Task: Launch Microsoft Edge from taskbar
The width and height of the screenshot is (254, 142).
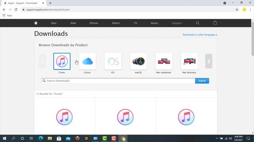Action: tap(40, 138)
